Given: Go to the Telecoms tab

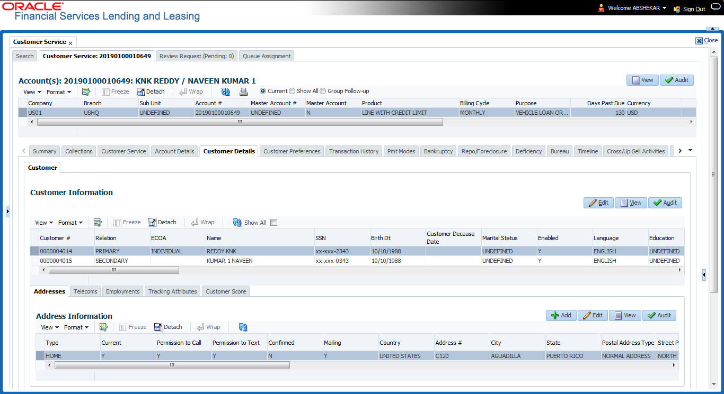Looking at the screenshot, I should [x=85, y=291].
